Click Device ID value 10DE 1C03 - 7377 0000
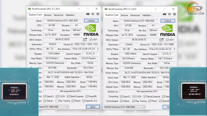Viewport: 207px width, 116px height. [x=163, y=44]
